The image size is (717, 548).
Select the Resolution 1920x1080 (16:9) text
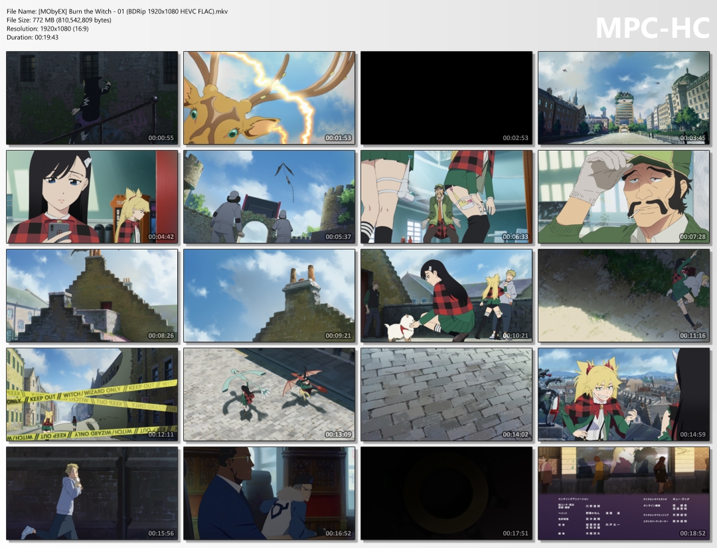(48, 29)
